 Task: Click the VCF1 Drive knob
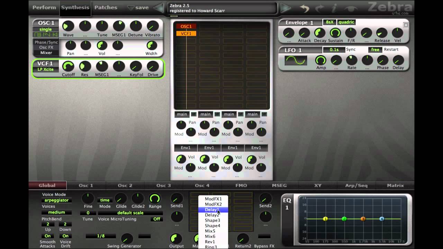coord(153,66)
